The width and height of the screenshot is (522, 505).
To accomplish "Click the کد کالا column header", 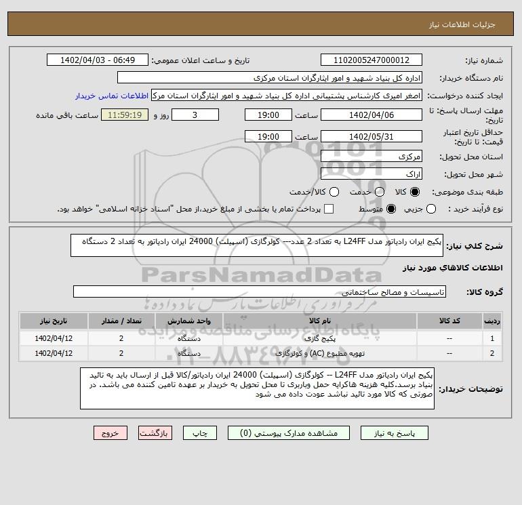I will tap(449, 321).
